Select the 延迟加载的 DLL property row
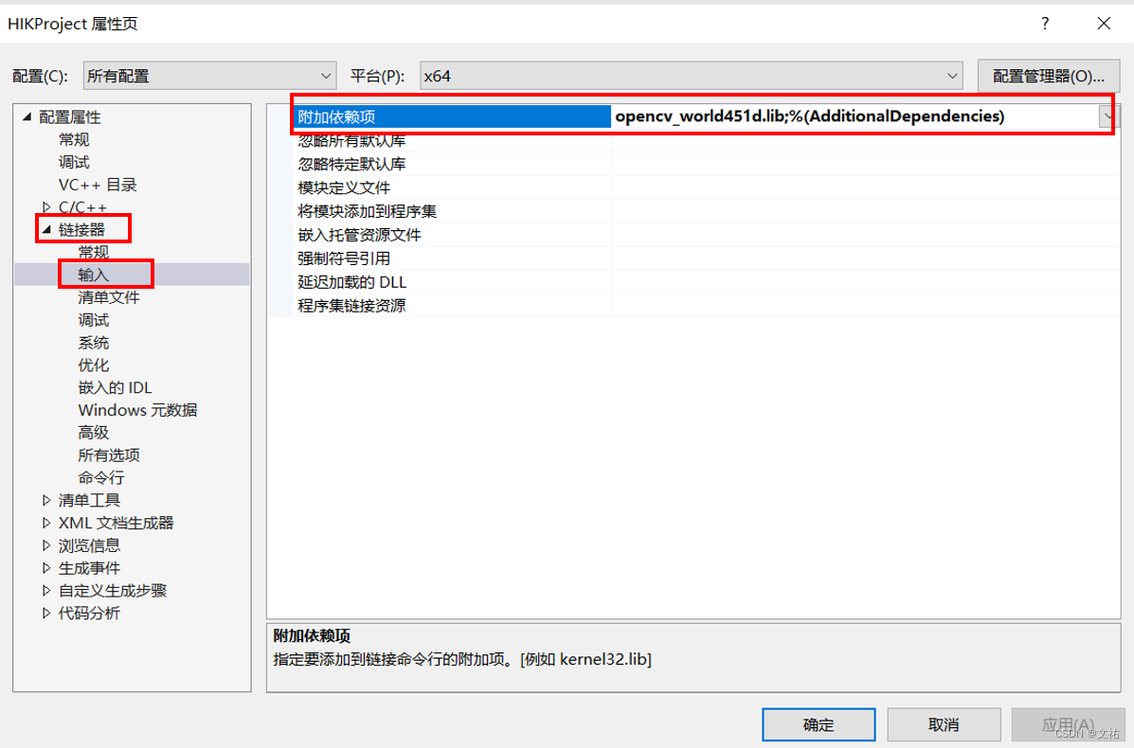Screen dimensions: 1134x748 707,282
